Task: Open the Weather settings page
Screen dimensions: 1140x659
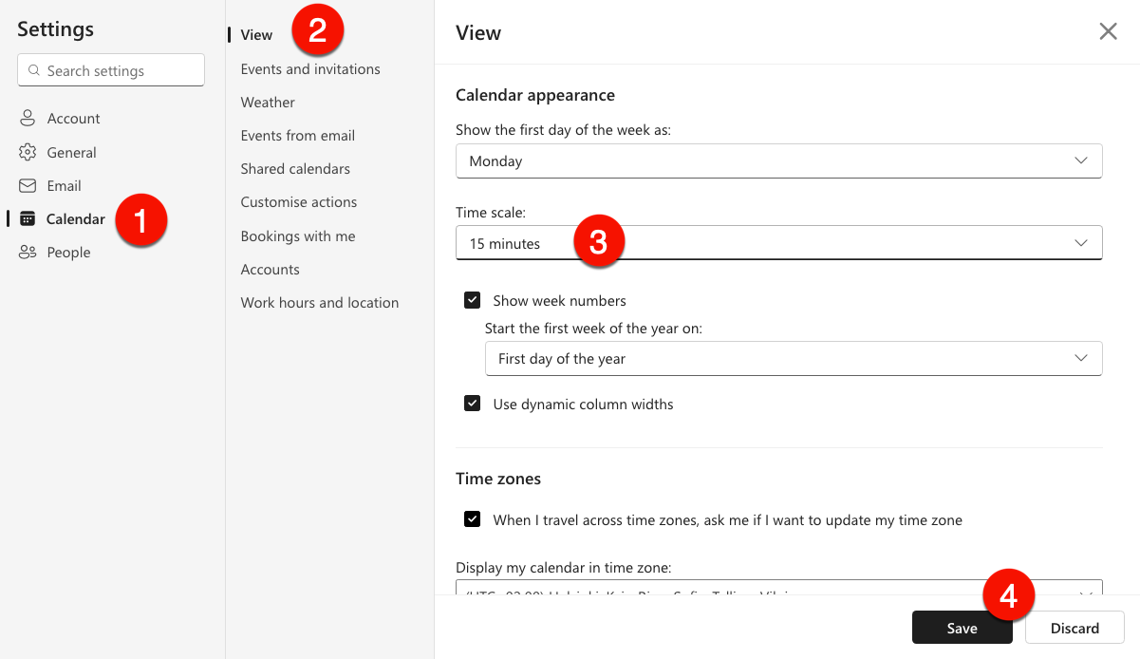Action: click(268, 102)
